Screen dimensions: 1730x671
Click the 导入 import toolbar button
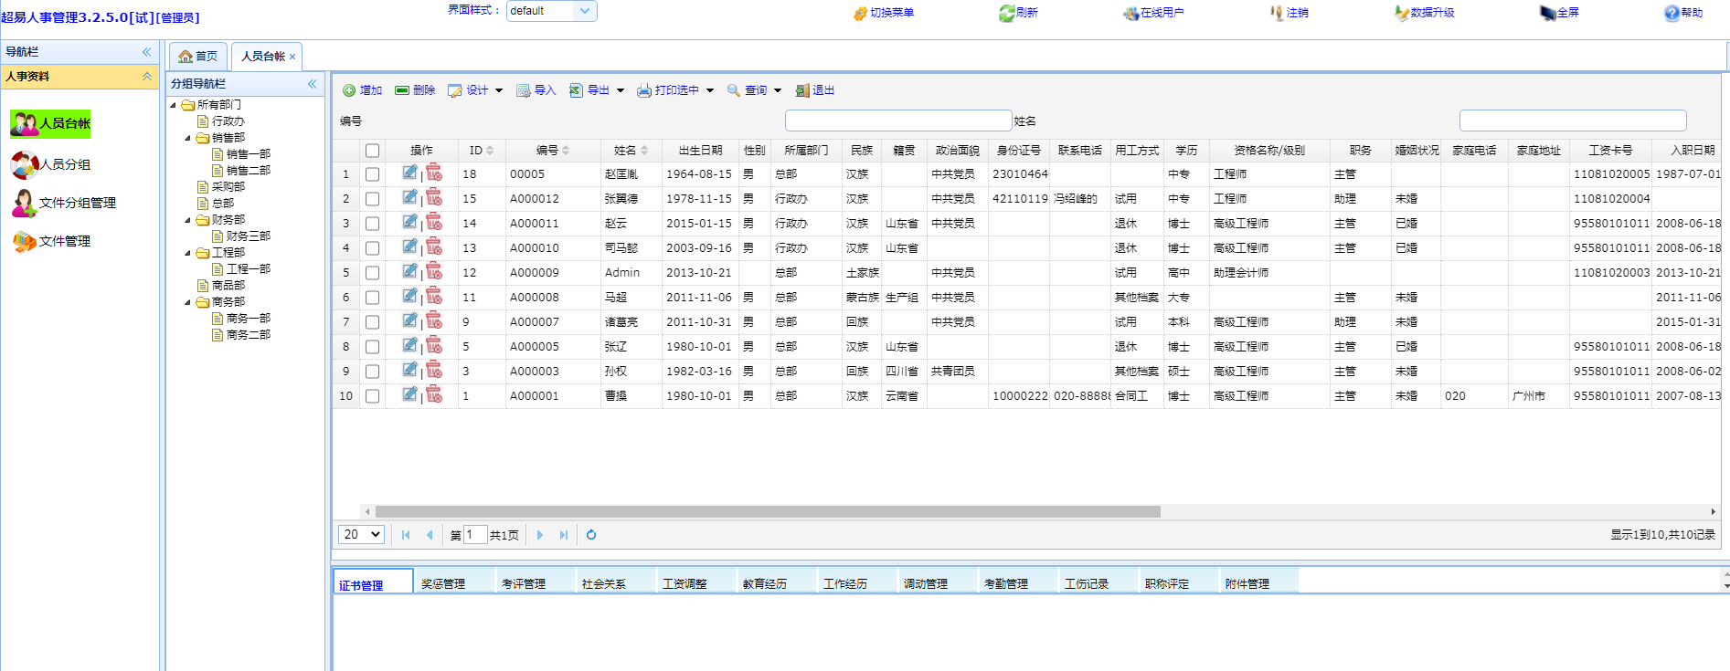coord(536,90)
